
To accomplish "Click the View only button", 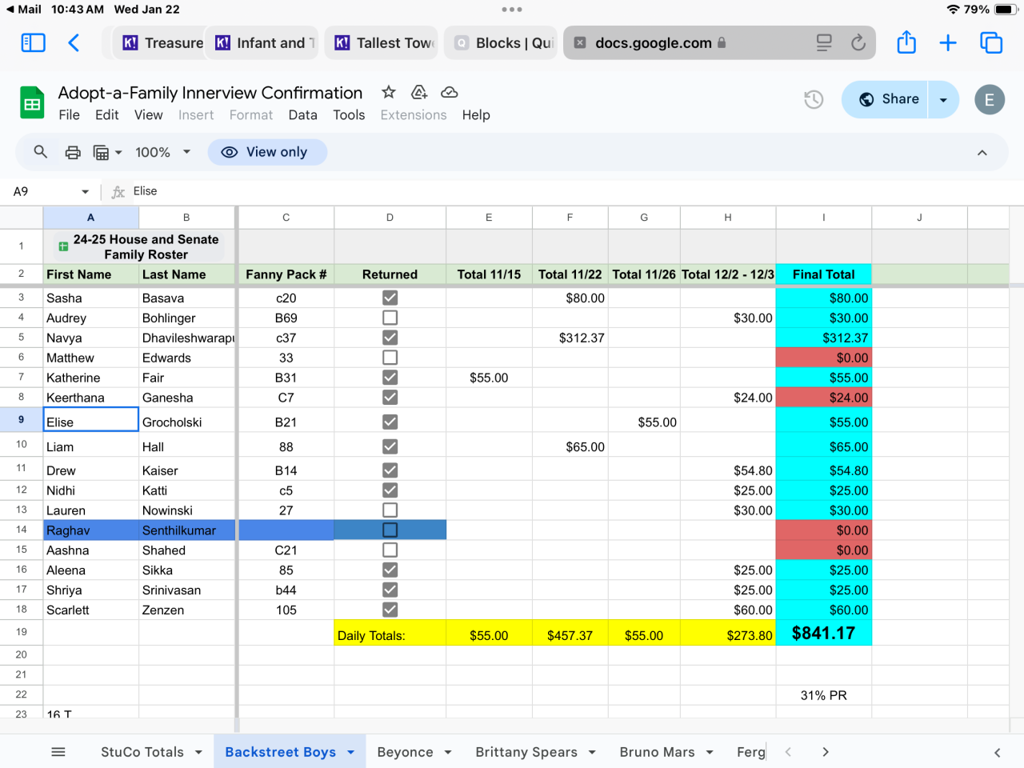I will click(x=267, y=152).
